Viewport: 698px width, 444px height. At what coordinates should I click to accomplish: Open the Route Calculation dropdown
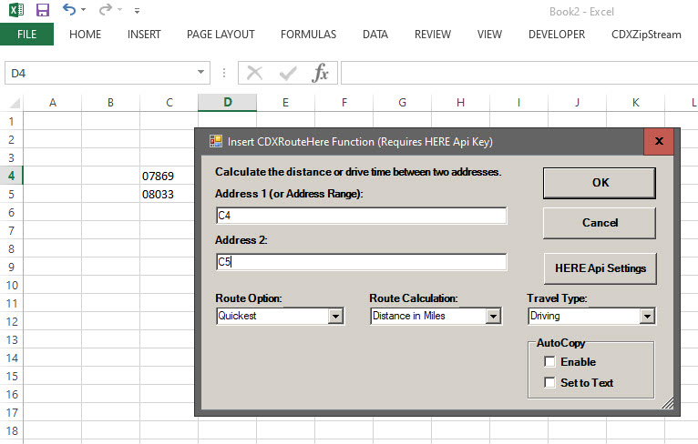pyautogui.click(x=493, y=316)
